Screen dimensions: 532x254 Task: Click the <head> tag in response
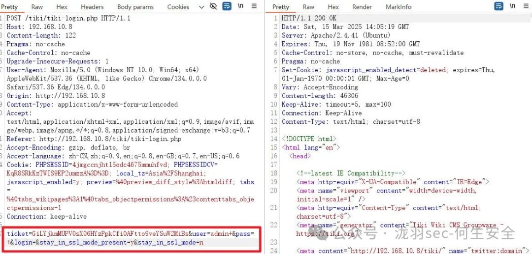tap(300, 156)
